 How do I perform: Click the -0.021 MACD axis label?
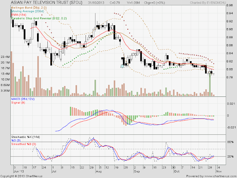point(231,128)
